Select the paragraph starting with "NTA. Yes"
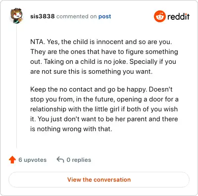The height and width of the screenshot is (196, 198). [104, 56]
